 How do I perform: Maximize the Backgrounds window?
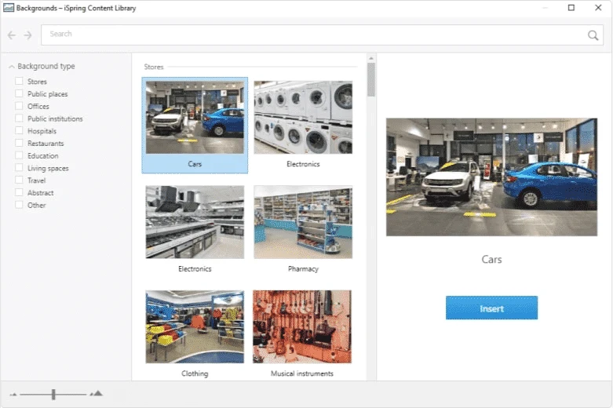click(x=571, y=8)
